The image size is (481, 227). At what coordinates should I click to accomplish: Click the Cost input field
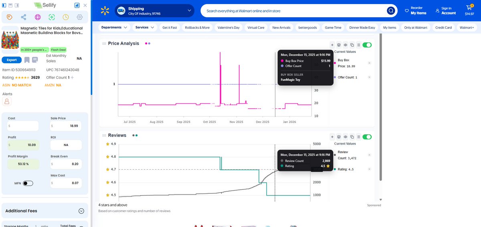[x=23, y=126]
